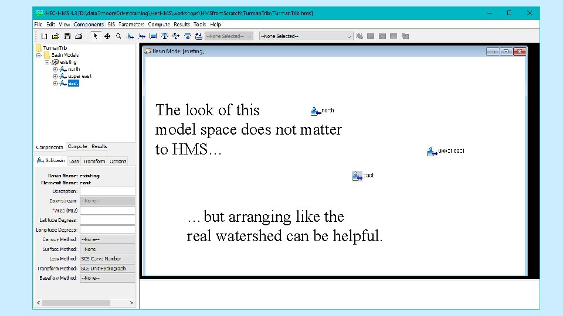Select the Reservoir Creation tool
The image size is (563, 316).
pos(153,36)
